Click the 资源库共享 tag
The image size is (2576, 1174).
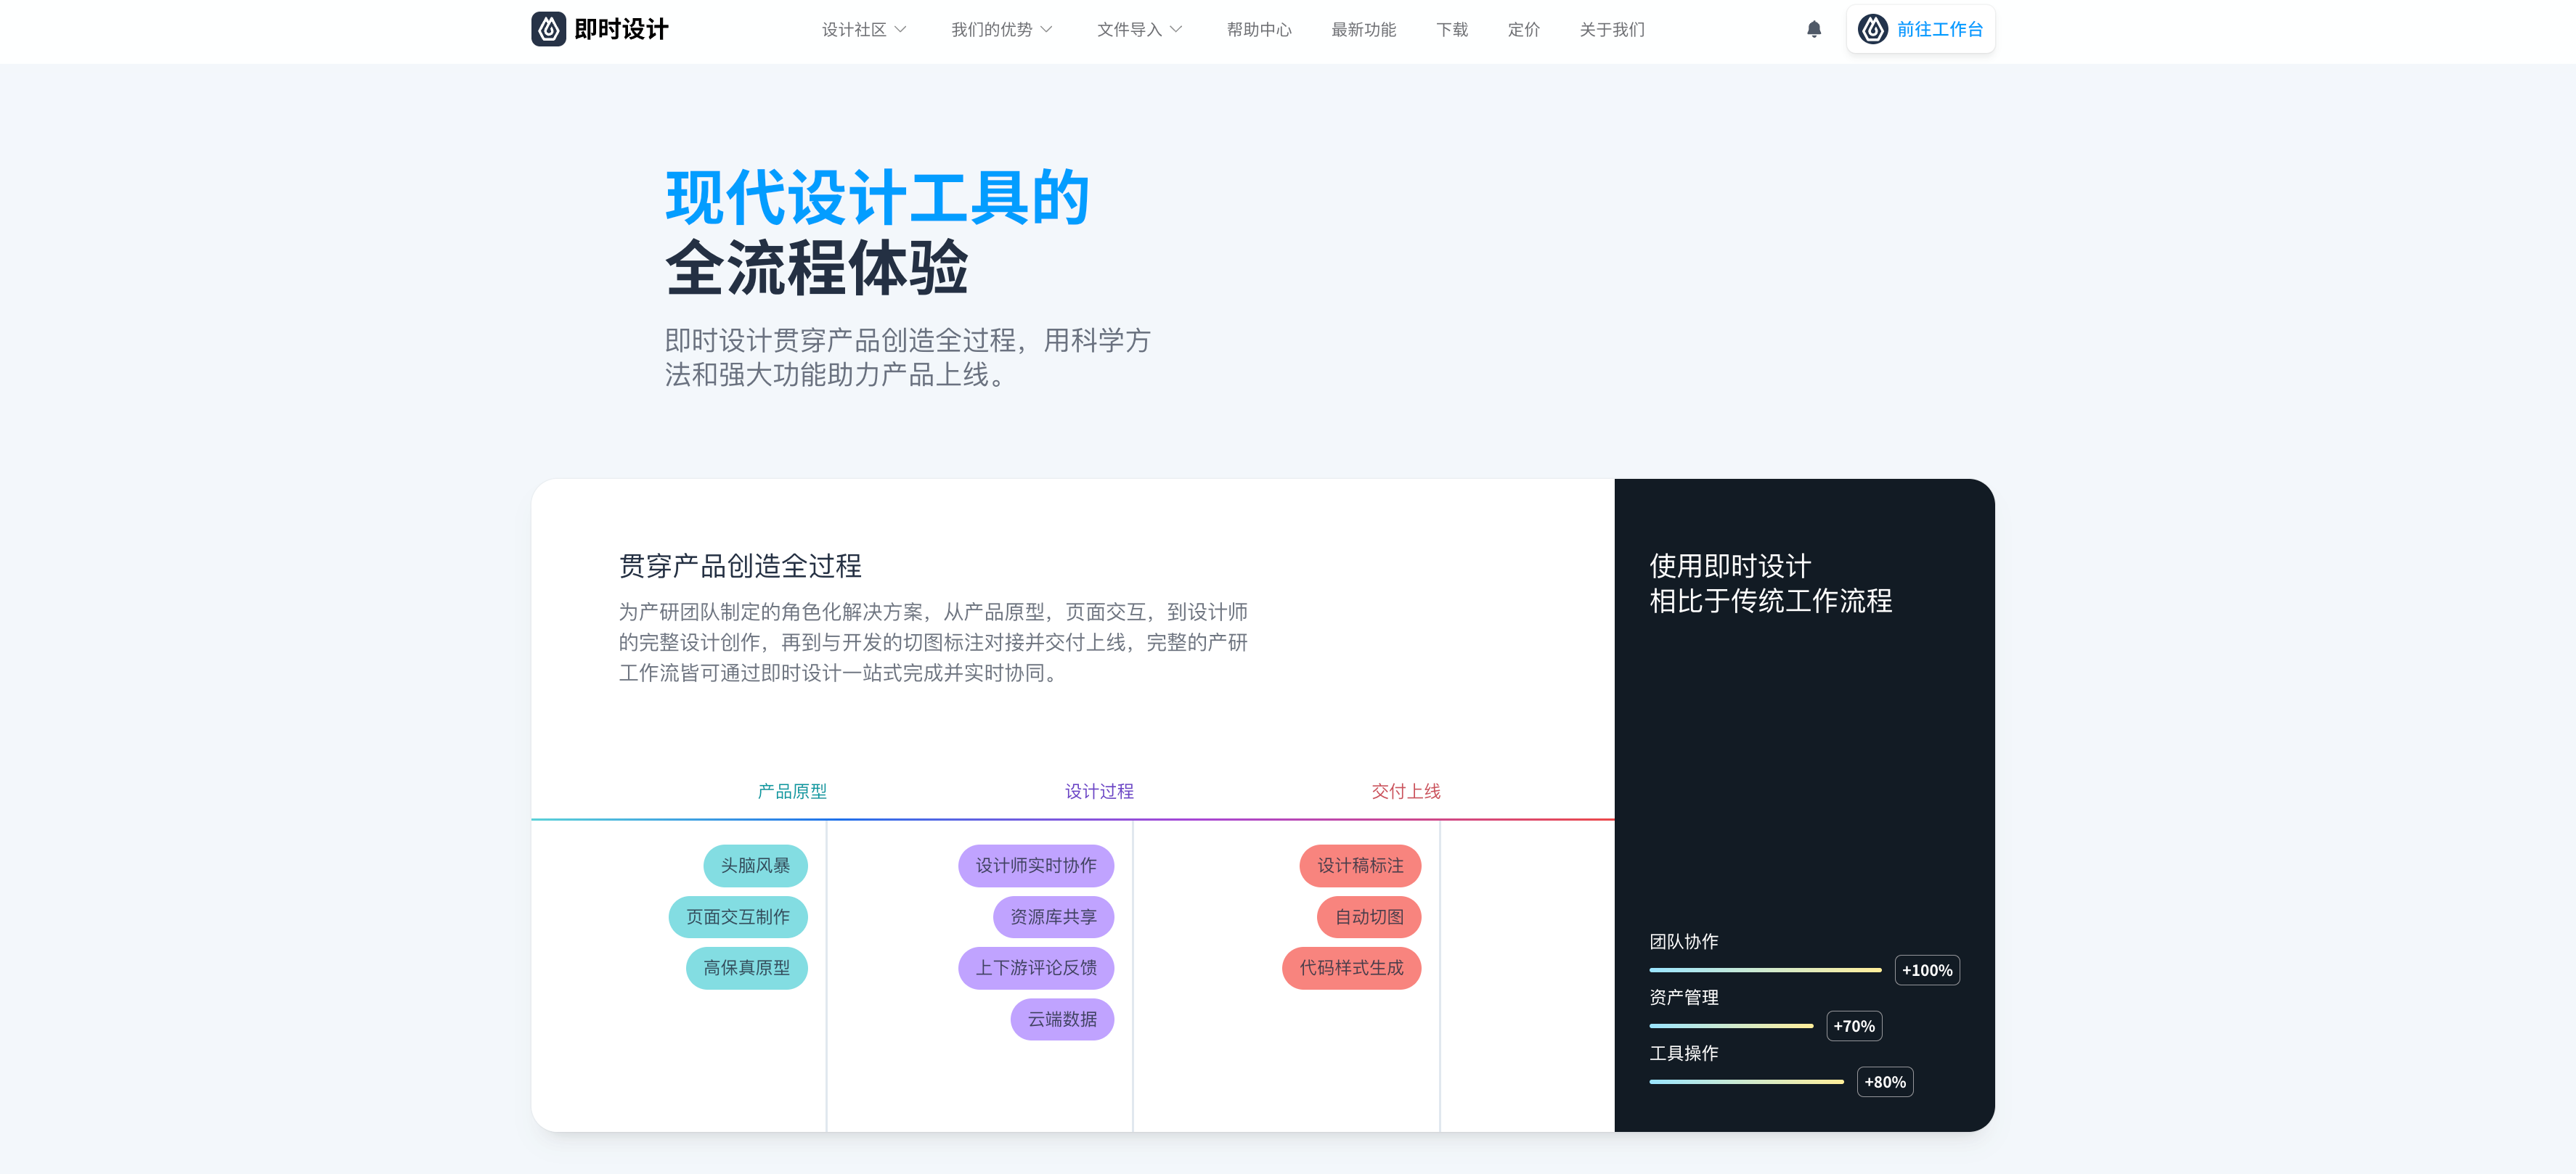point(1053,916)
